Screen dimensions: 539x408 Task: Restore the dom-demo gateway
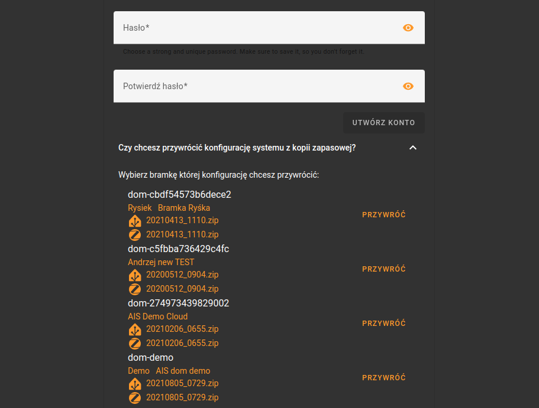383,378
